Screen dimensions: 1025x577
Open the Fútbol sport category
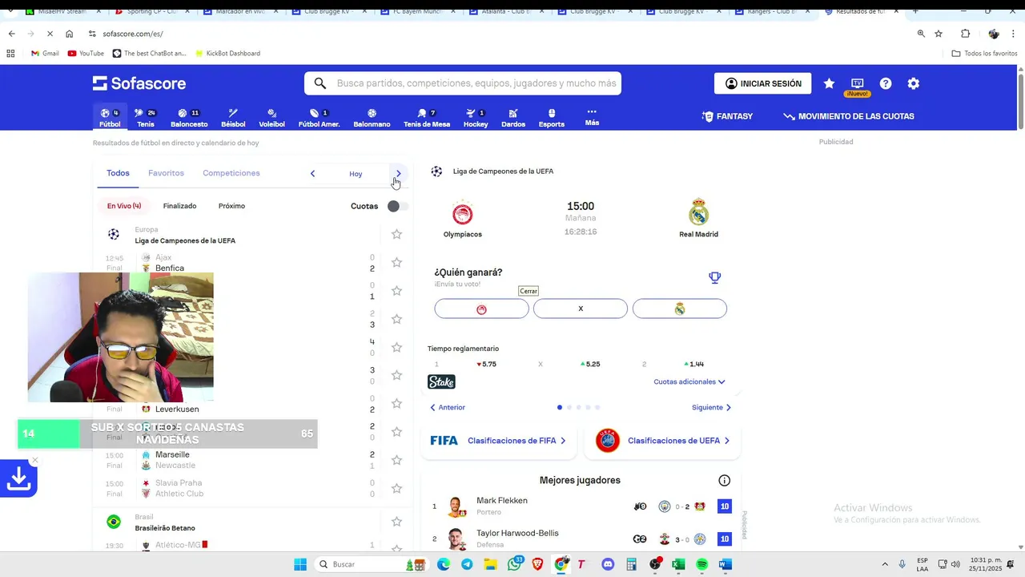click(110, 118)
